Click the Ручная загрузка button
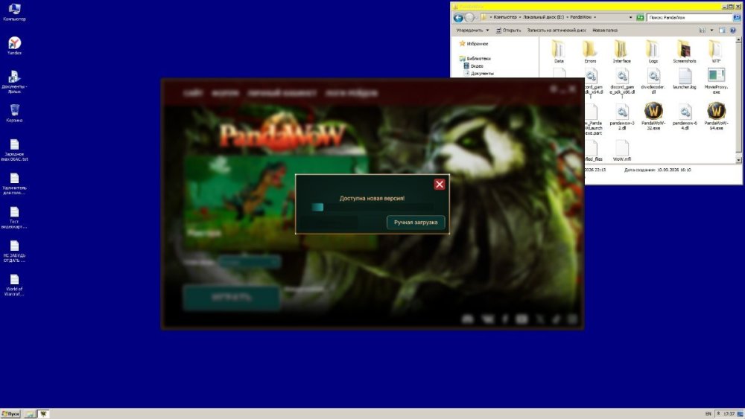 [x=416, y=222]
